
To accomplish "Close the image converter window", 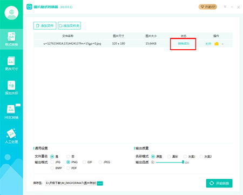I will (x=238, y=7).
